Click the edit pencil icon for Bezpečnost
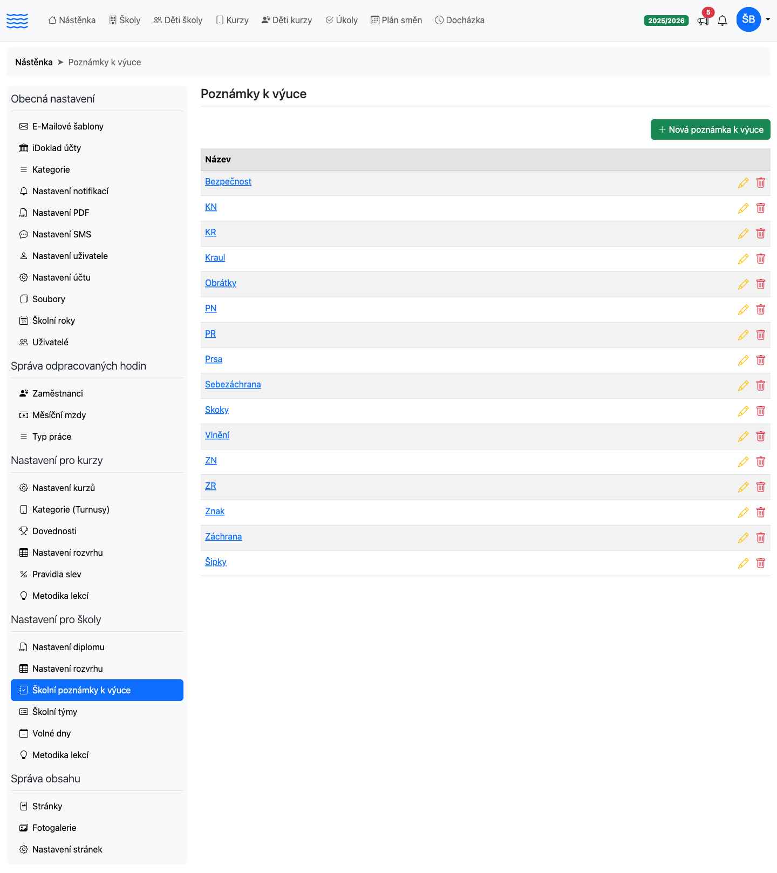This screenshot has width=777, height=873. pyautogui.click(x=743, y=183)
